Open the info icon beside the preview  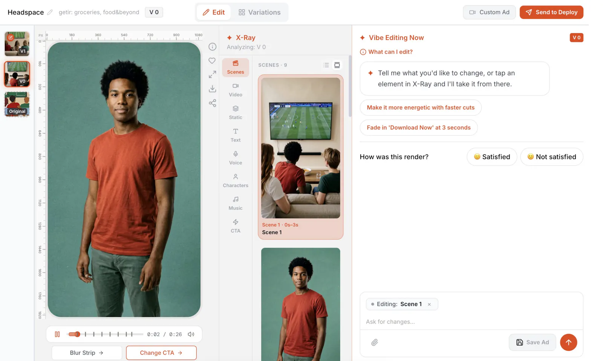pyautogui.click(x=213, y=46)
